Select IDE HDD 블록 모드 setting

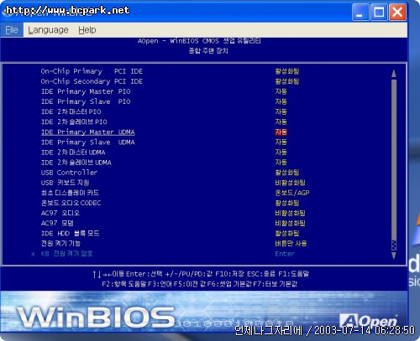pos(71,233)
